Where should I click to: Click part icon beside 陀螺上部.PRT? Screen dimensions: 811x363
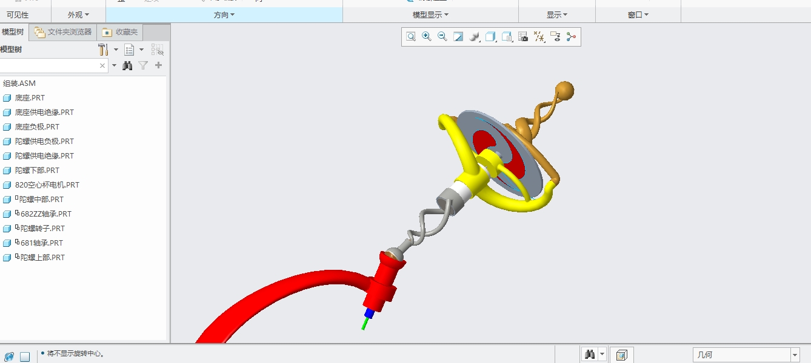(x=7, y=258)
